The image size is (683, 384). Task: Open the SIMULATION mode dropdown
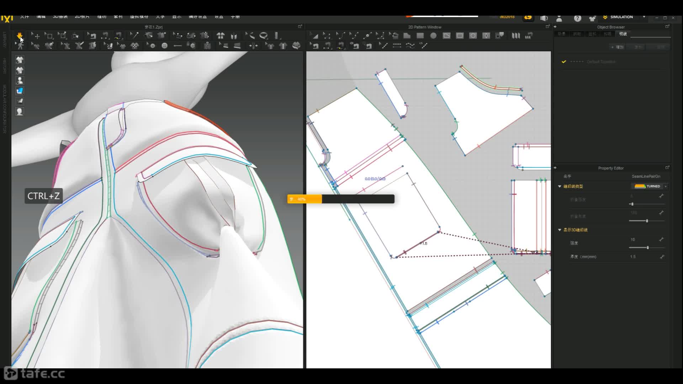644,17
